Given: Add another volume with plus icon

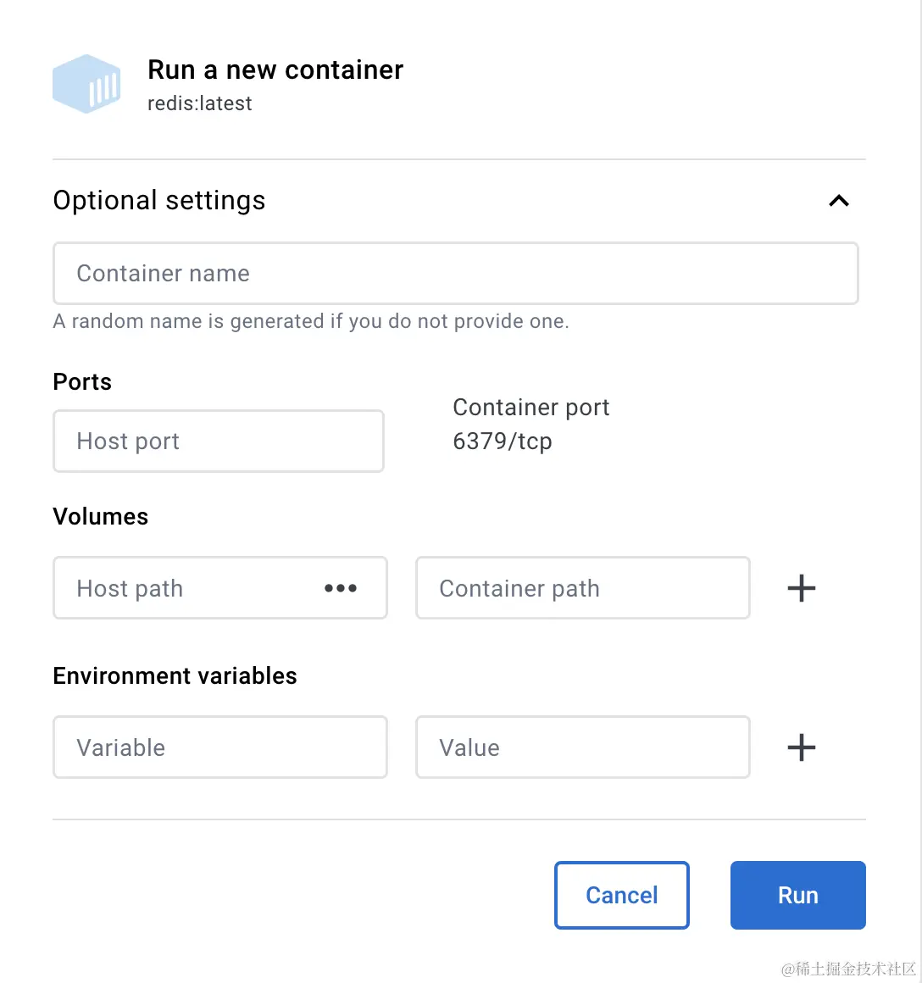Looking at the screenshot, I should click(x=801, y=588).
